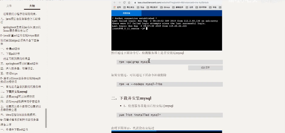Viewport: 285px width, 133px height.
Task: Go to '一，申请ssl证书' section
Action: (10, 49)
